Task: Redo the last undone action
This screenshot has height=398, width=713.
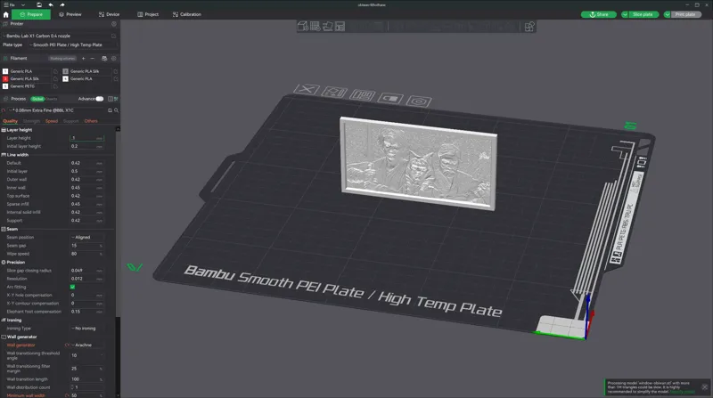Action: point(62,5)
